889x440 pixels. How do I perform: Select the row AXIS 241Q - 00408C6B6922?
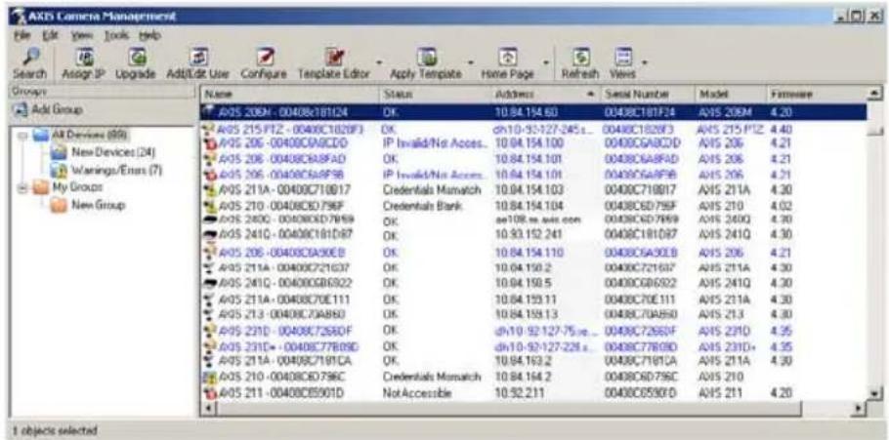534,281
